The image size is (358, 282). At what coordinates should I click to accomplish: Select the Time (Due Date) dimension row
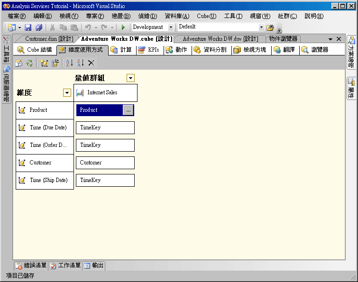pyautogui.click(x=45, y=128)
